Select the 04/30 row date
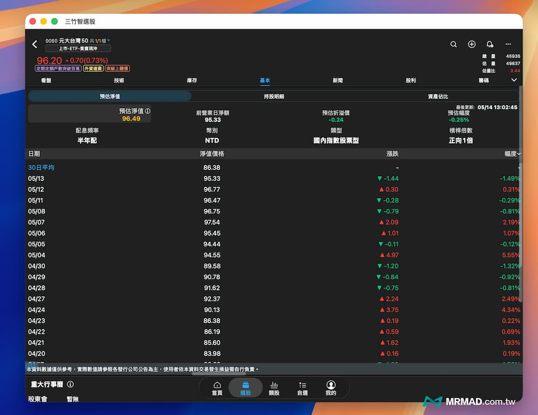538x415 pixels. click(x=37, y=266)
